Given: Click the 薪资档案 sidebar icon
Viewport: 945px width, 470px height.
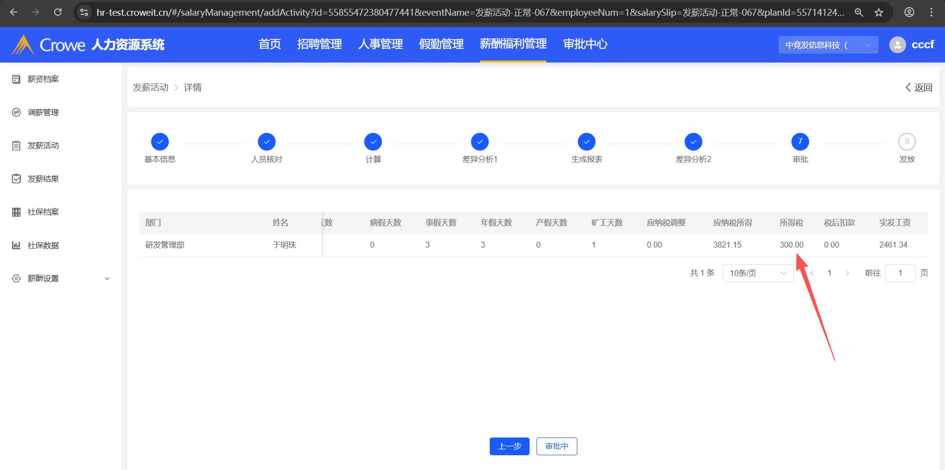Looking at the screenshot, I should pyautogui.click(x=16, y=79).
